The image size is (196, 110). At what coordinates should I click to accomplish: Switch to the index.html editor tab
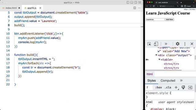coord(11,8)
